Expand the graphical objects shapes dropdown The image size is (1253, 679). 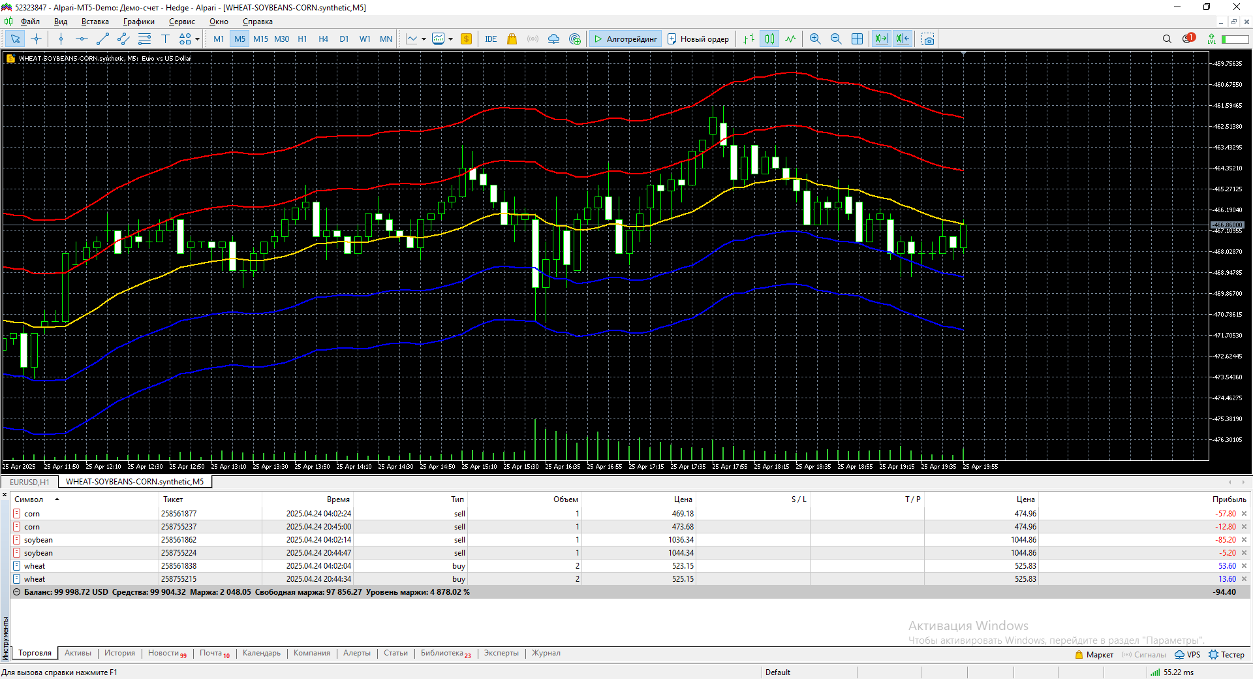(x=197, y=39)
